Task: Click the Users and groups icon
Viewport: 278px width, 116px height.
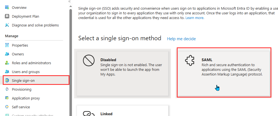Action: point(7,72)
